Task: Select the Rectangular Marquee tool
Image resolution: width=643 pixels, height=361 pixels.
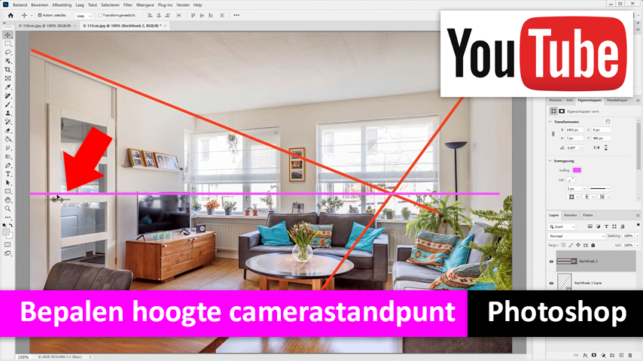Action: [8, 44]
